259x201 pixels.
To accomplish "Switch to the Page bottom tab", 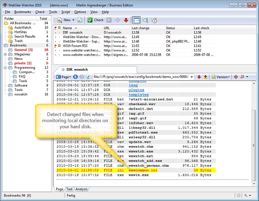I will point(59,189).
